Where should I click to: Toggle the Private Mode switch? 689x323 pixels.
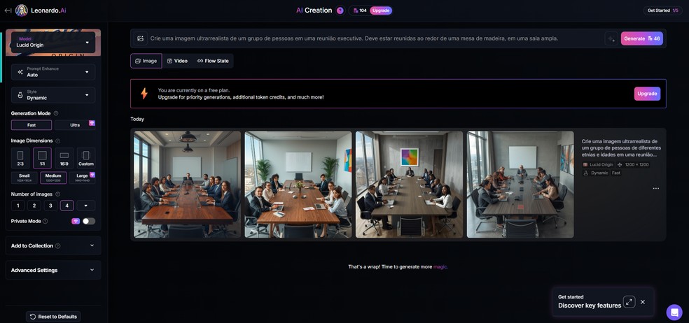tap(89, 221)
